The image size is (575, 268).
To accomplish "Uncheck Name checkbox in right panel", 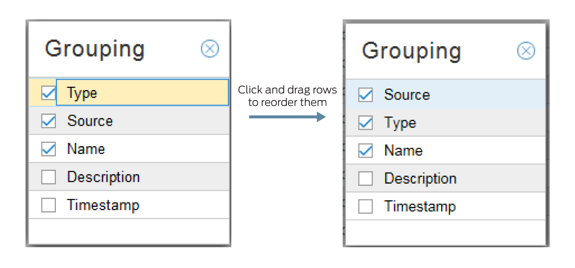I will click(x=366, y=150).
